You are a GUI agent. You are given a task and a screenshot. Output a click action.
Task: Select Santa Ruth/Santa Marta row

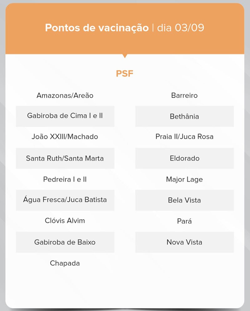65,158
